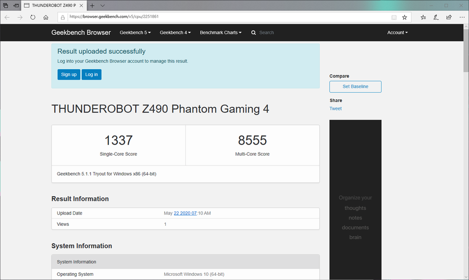Click the share page icon
Screen dimensions: 469x280
click(449, 17)
